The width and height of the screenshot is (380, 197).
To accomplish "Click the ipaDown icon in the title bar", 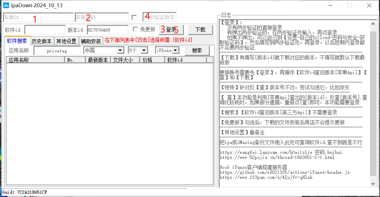I will pyautogui.click(x=6, y=5).
